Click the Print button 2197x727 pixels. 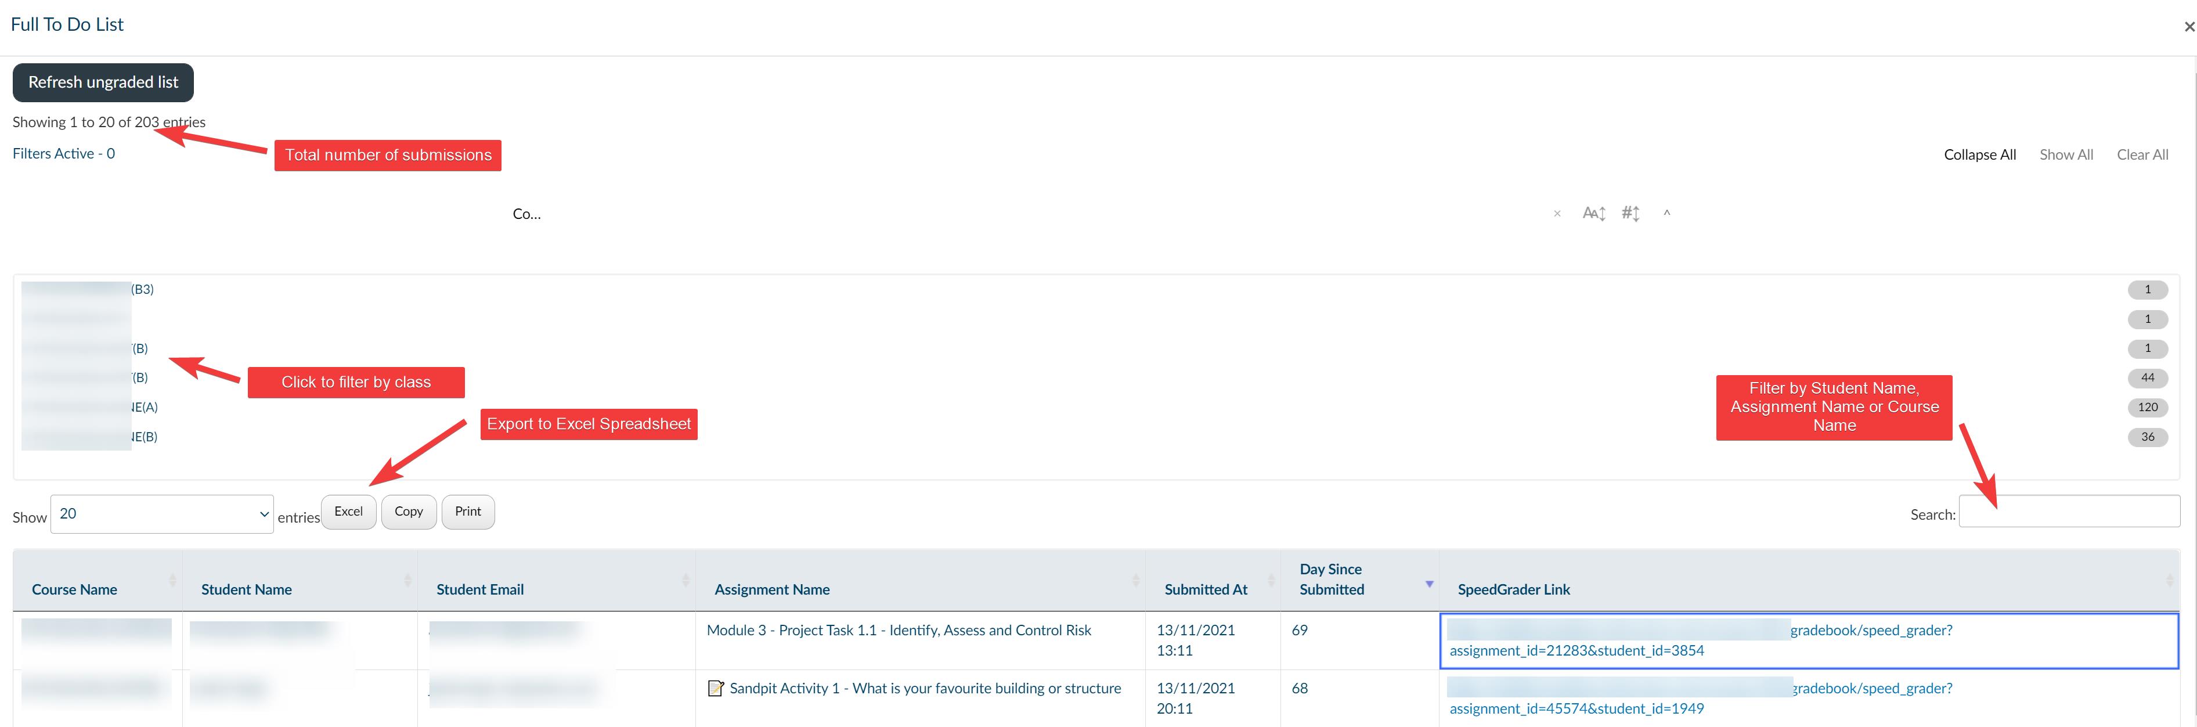[467, 512]
